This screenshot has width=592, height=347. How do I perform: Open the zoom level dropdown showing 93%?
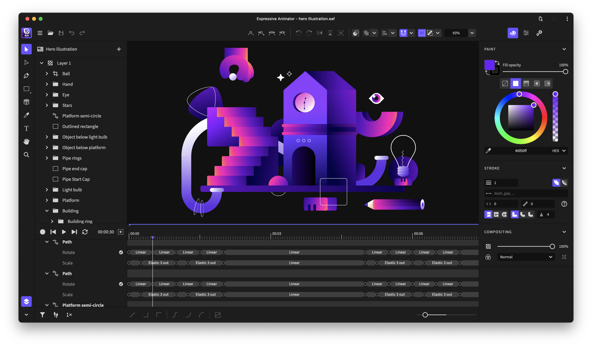[x=472, y=33]
